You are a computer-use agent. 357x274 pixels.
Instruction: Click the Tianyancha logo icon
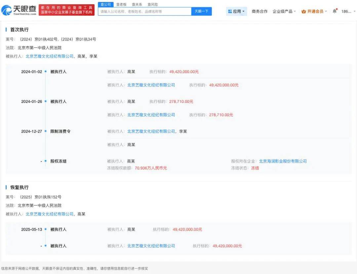7,10
